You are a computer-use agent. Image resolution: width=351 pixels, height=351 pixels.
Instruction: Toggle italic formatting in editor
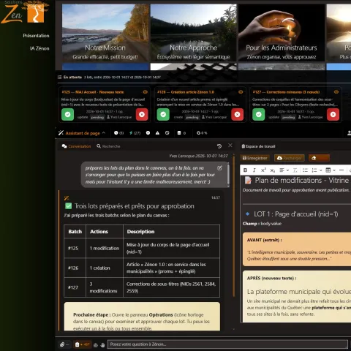[254, 170]
